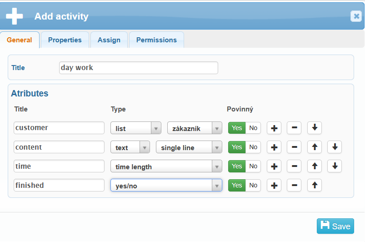Open the yes/no type dropdown
The image size is (365, 242).
166,186
